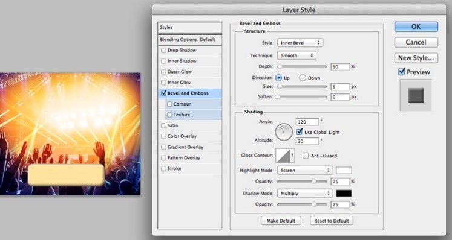Open the Style dropdown showing Inner Bevel

pyautogui.click(x=300, y=43)
